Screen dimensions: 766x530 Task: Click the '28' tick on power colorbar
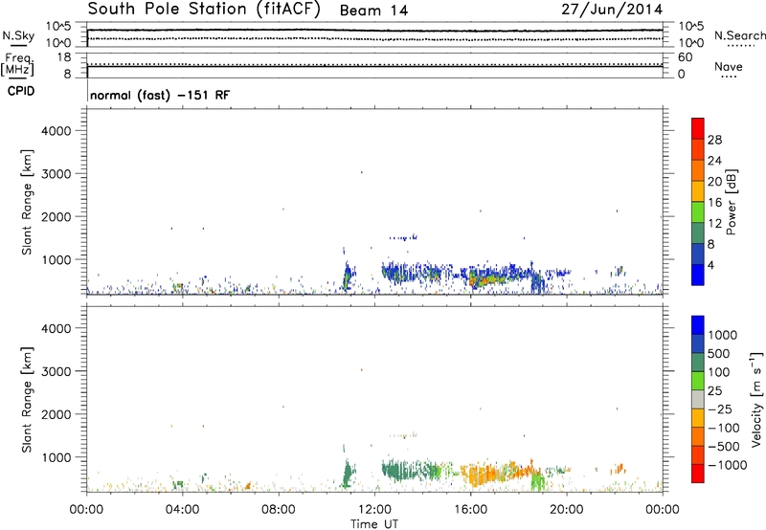pyautogui.click(x=714, y=140)
